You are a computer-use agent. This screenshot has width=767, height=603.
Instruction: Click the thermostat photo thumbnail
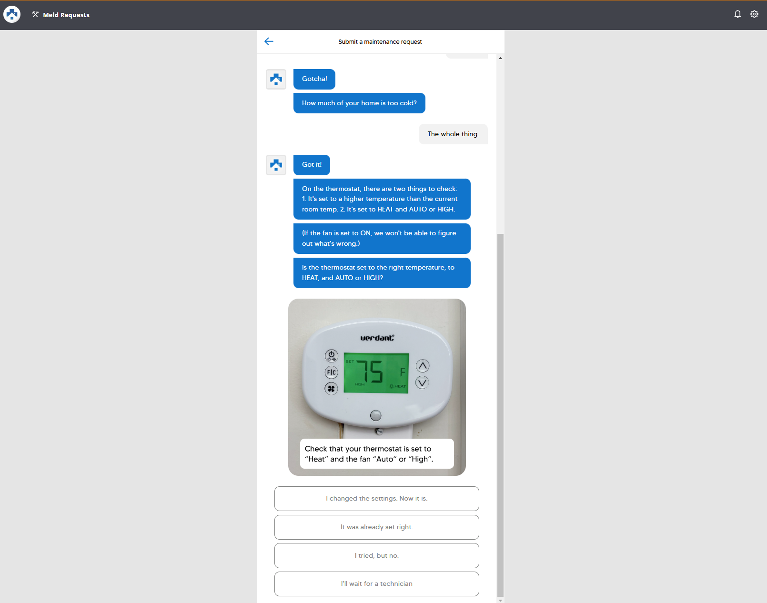point(377,387)
